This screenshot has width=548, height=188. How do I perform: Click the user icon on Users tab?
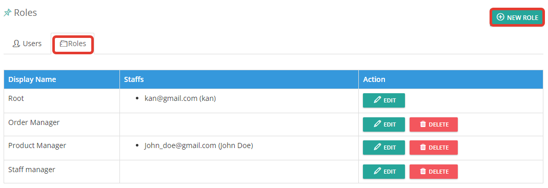coord(16,44)
